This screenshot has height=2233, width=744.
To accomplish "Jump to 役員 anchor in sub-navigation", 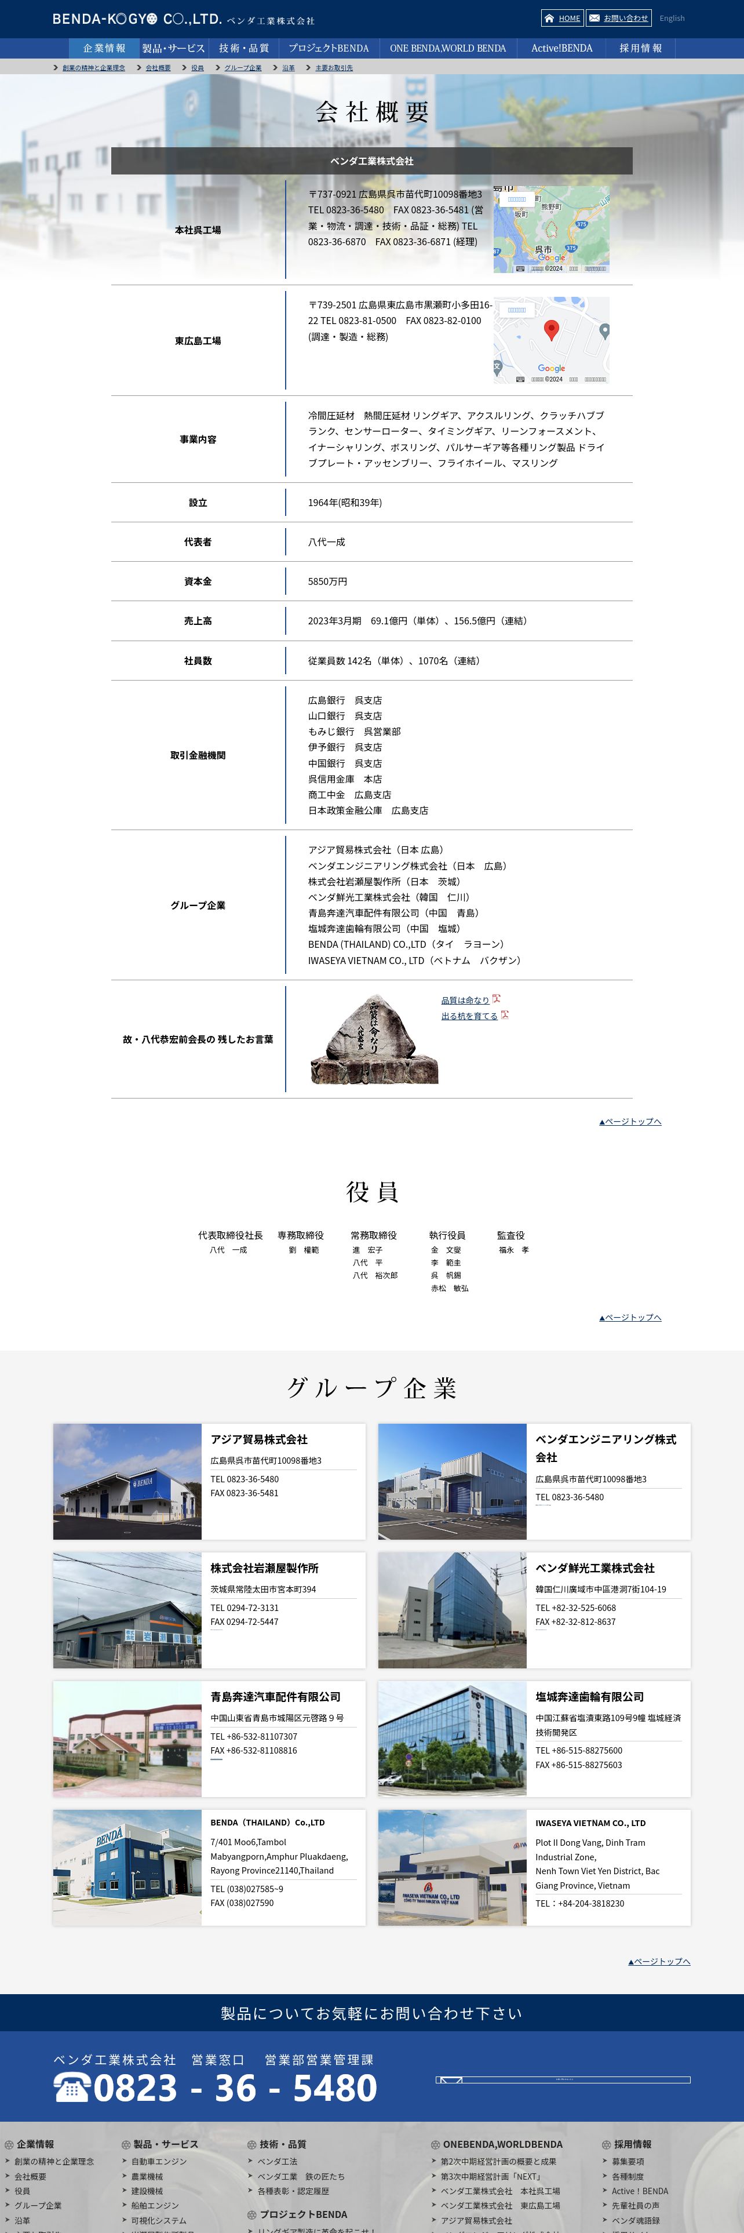I will [198, 68].
